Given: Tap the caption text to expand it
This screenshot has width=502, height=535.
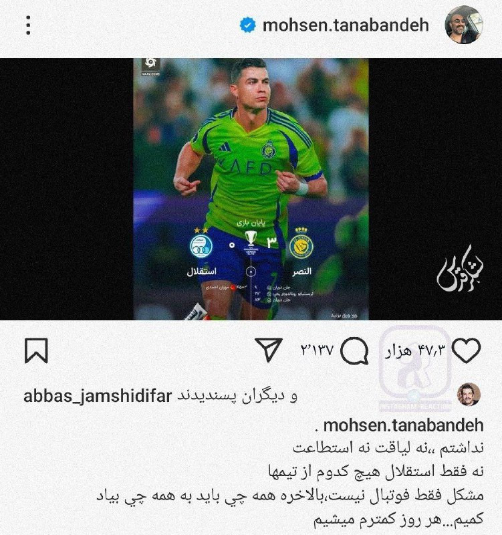Looking at the screenshot, I should coord(290,484).
